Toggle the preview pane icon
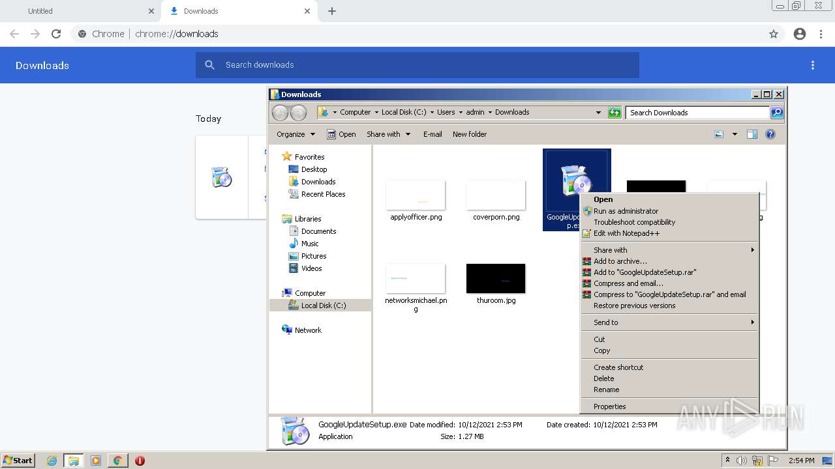835x469 pixels. click(x=752, y=134)
